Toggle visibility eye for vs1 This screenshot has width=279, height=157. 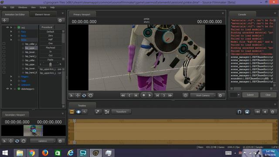[x=7, y=27]
